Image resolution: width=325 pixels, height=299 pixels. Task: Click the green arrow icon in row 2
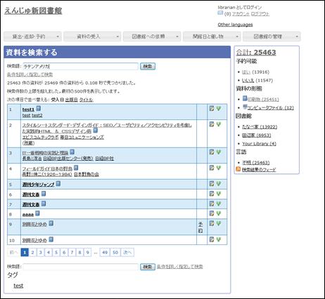tap(219, 124)
